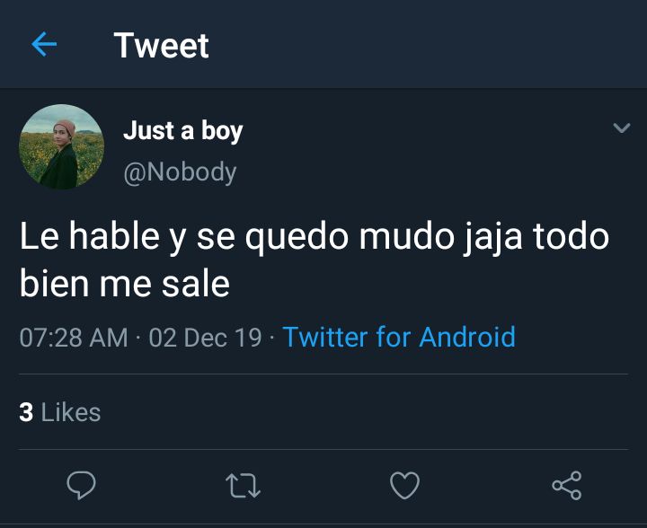This screenshot has height=528, width=647.
Task: Share the tweet via the share icon
Action: point(567,486)
